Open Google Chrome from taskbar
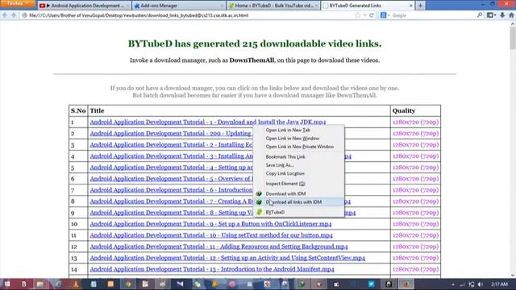The height and width of the screenshot is (290, 516). [x=128, y=284]
